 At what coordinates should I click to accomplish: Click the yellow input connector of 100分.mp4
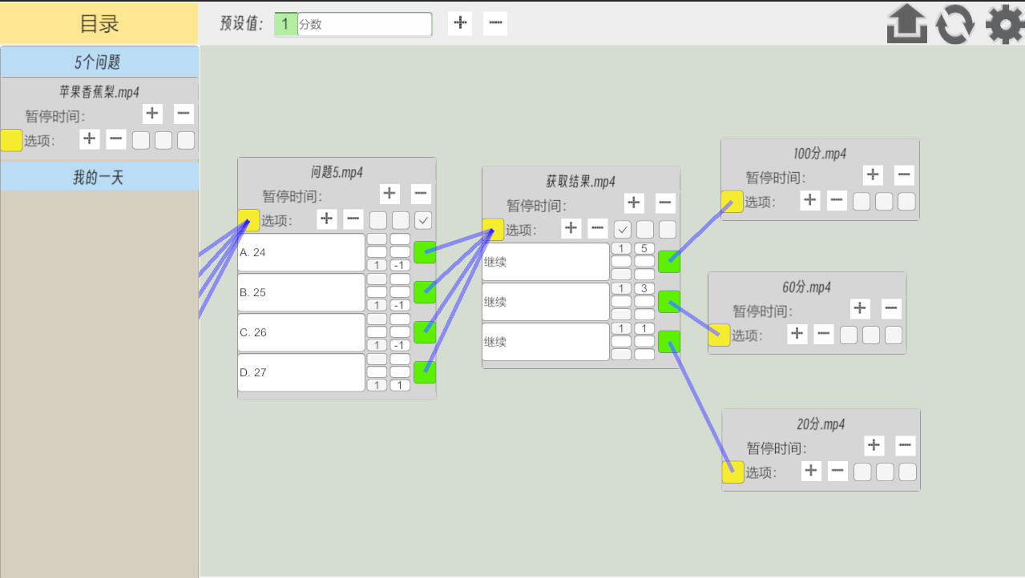[x=732, y=203]
